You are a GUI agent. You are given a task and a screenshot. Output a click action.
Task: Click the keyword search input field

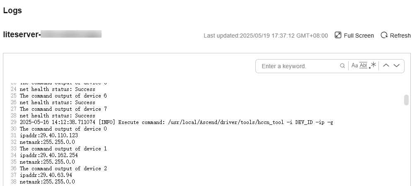coord(299,66)
